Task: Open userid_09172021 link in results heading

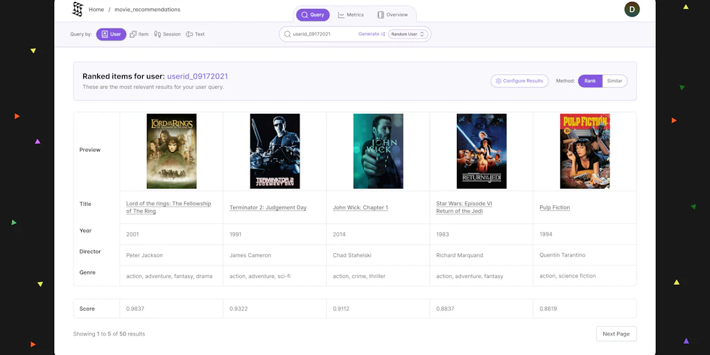Action: pos(198,76)
